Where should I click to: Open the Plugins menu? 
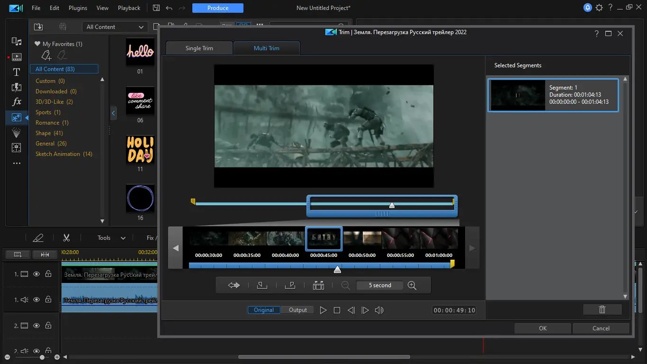click(78, 8)
